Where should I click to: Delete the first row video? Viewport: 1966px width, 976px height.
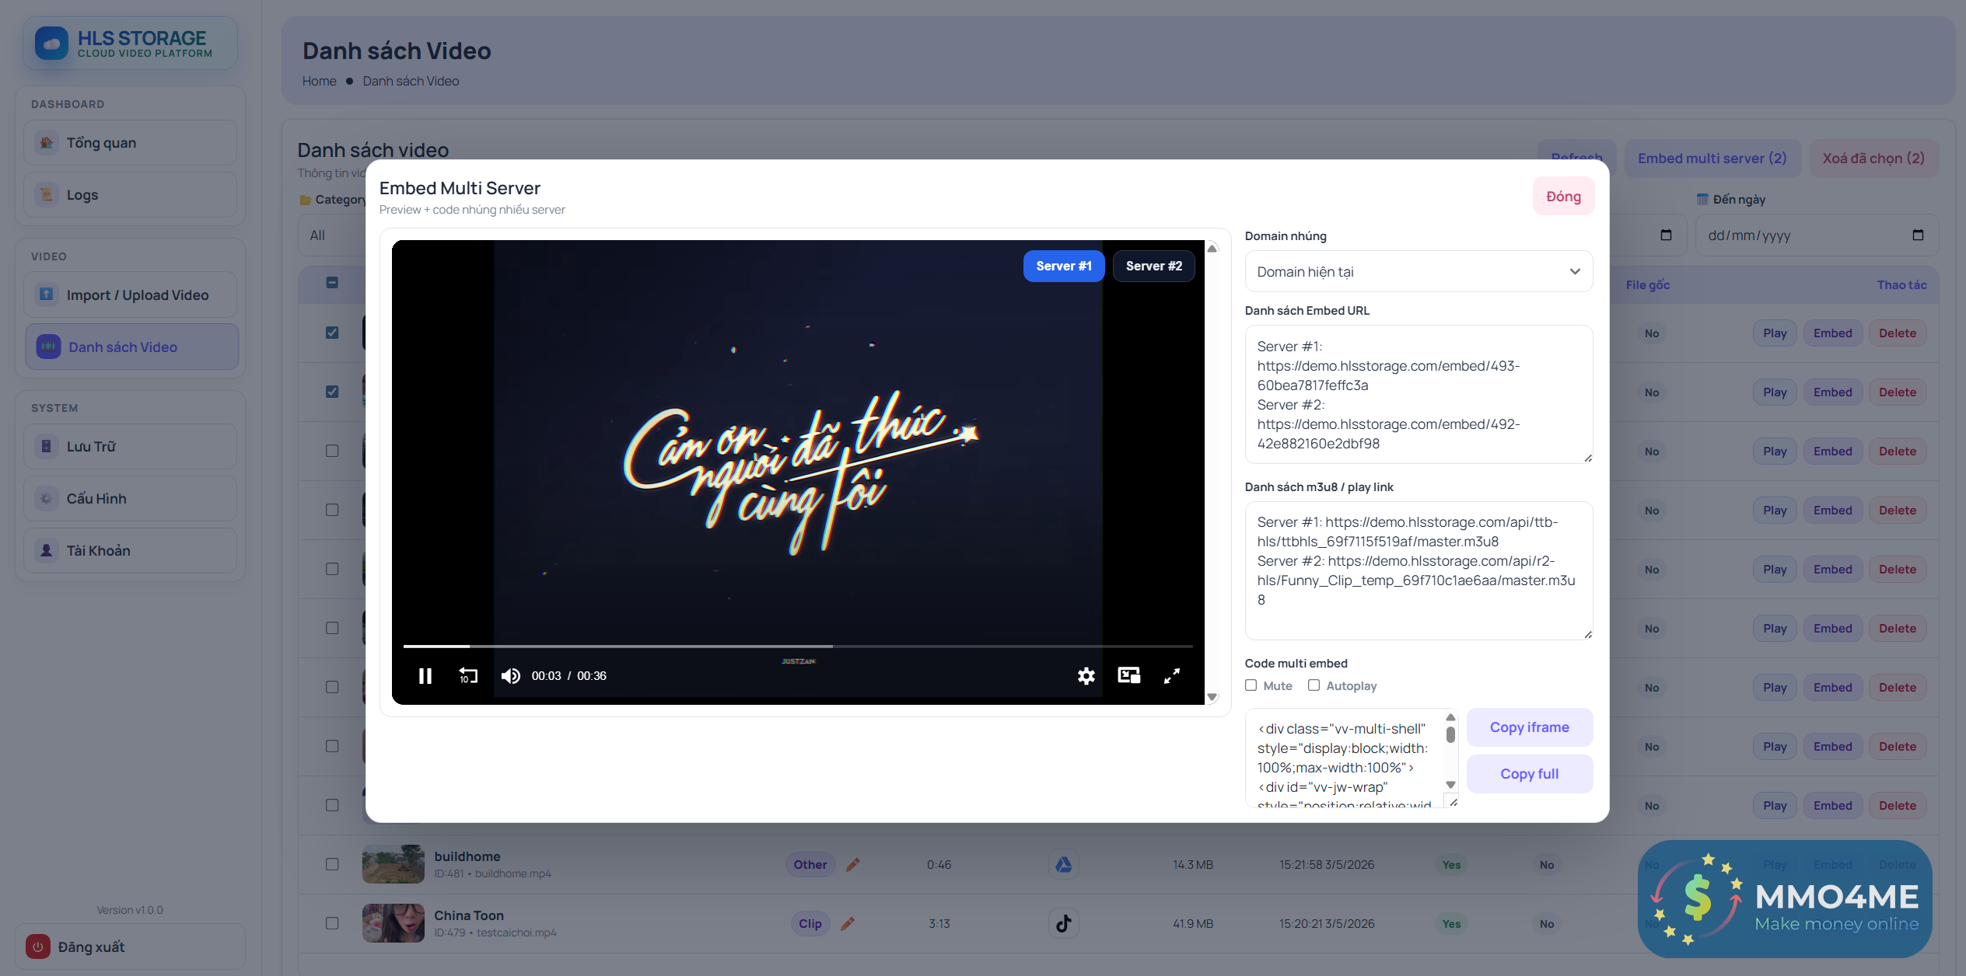click(x=1897, y=333)
